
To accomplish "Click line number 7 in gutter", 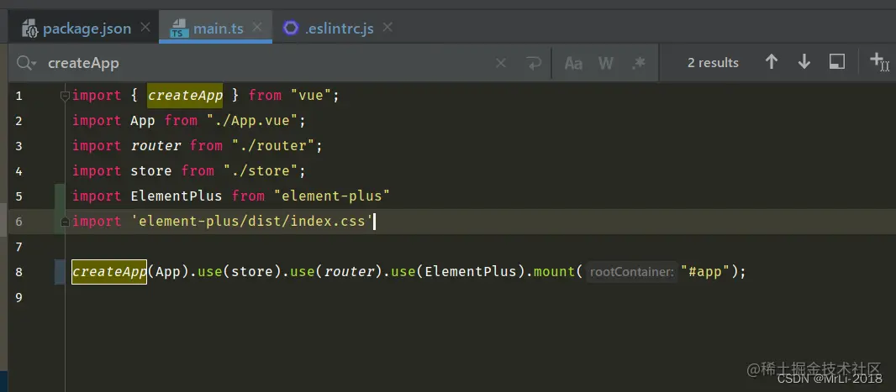I will point(18,247).
